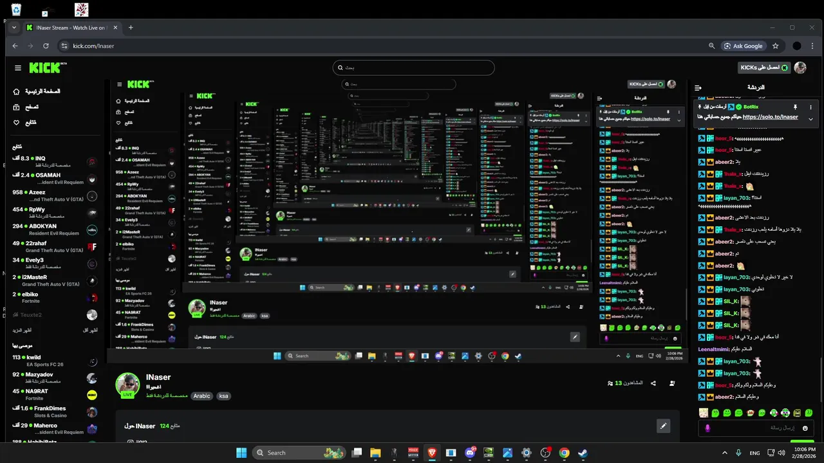This screenshot has width=824, height=463.
Task: Click the green send button under chat
Action: click(x=802, y=442)
